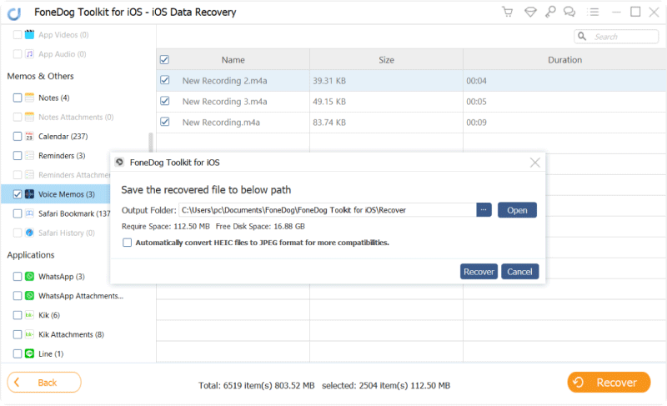Viewport: 667px width, 406px height.
Task: Click the Calendar icon in sidebar
Action: (29, 137)
